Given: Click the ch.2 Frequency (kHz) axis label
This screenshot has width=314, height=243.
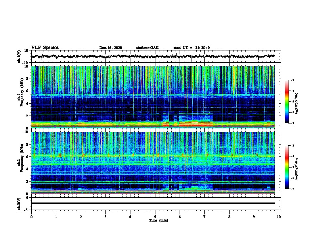Looking at the screenshot, I should (x=20, y=158).
